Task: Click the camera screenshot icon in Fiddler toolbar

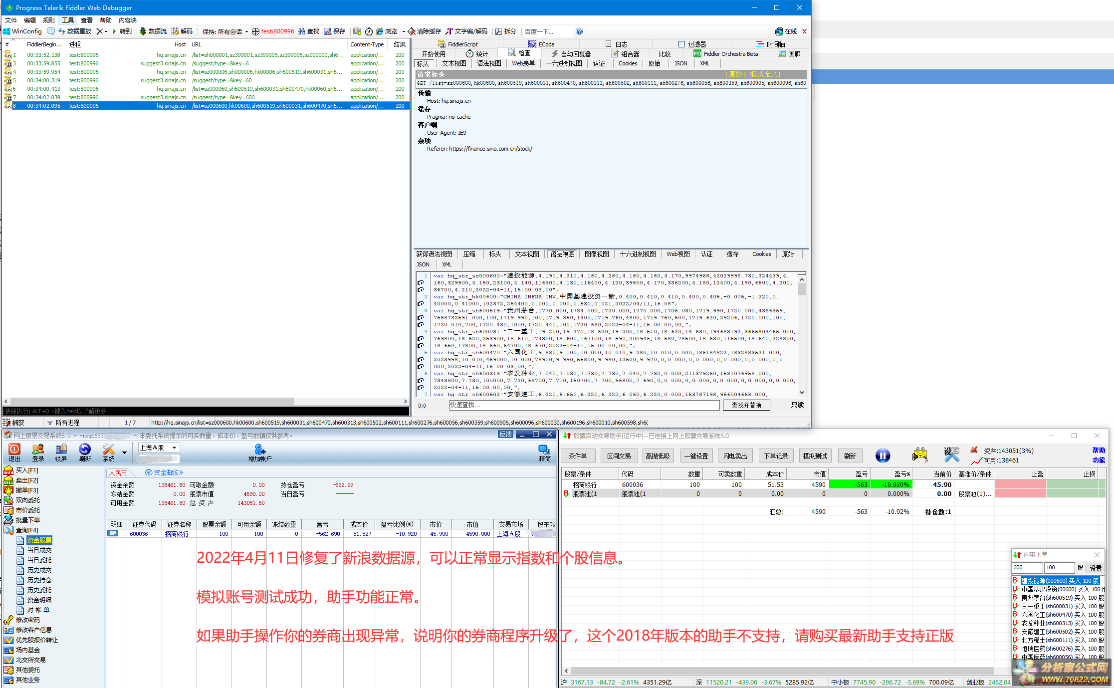Action: click(x=357, y=31)
